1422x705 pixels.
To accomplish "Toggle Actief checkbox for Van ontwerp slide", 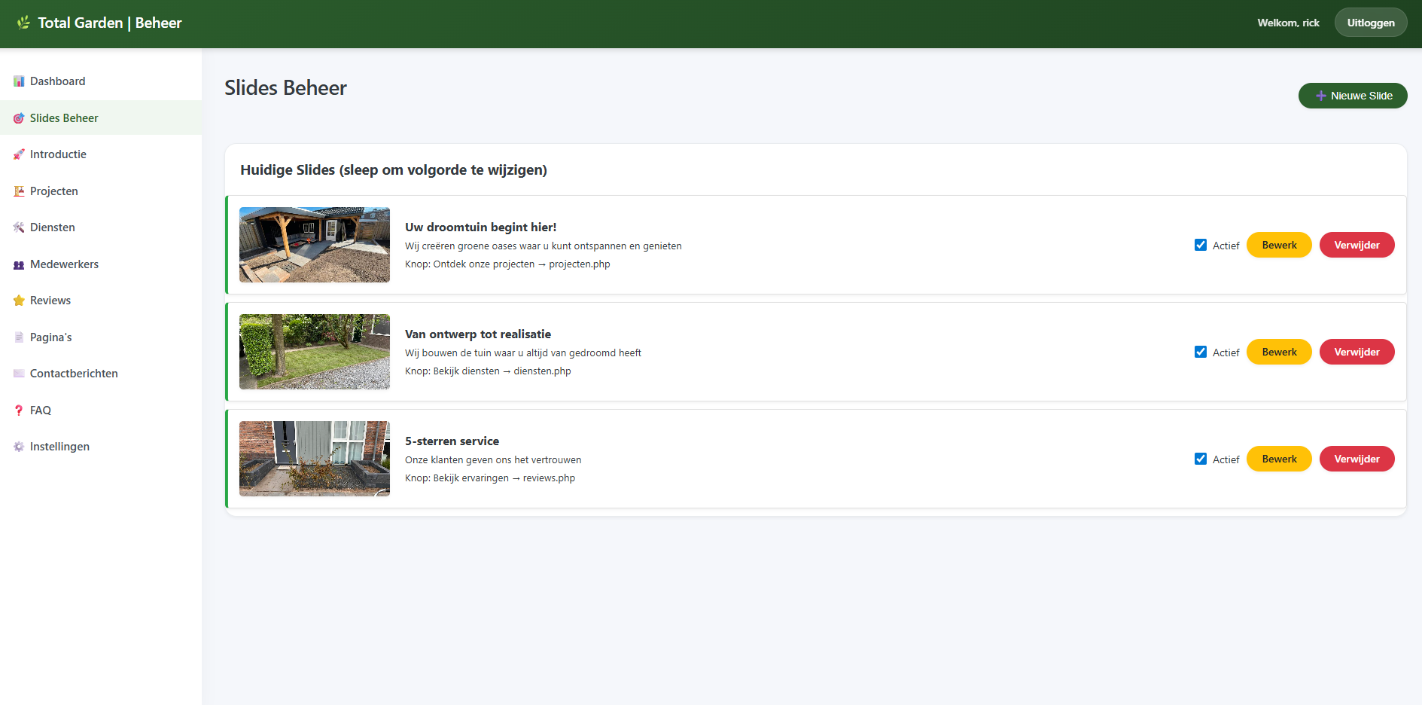I will (1201, 352).
